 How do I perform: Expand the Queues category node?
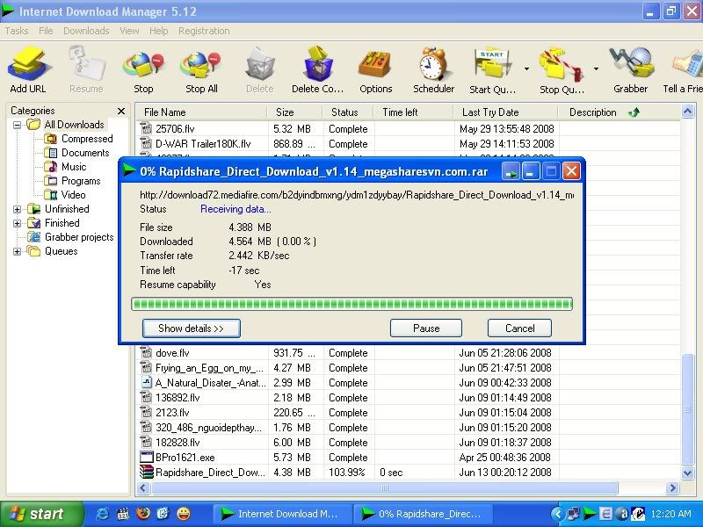(17, 251)
